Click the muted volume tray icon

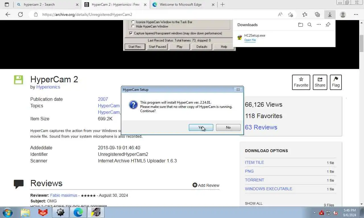pyautogui.click(x=335, y=213)
